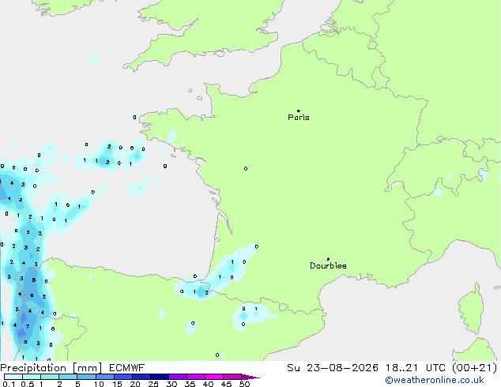
Task: Select the 40 mm magenta legend swatch
Action: point(214,377)
